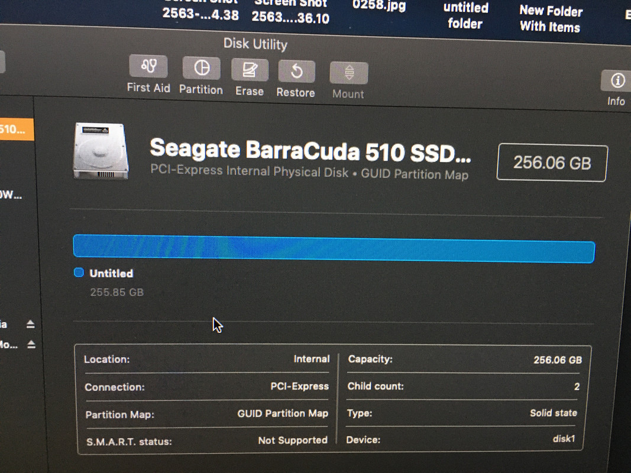Click S.M.A.R.T. status Not Supported value

[x=293, y=440]
